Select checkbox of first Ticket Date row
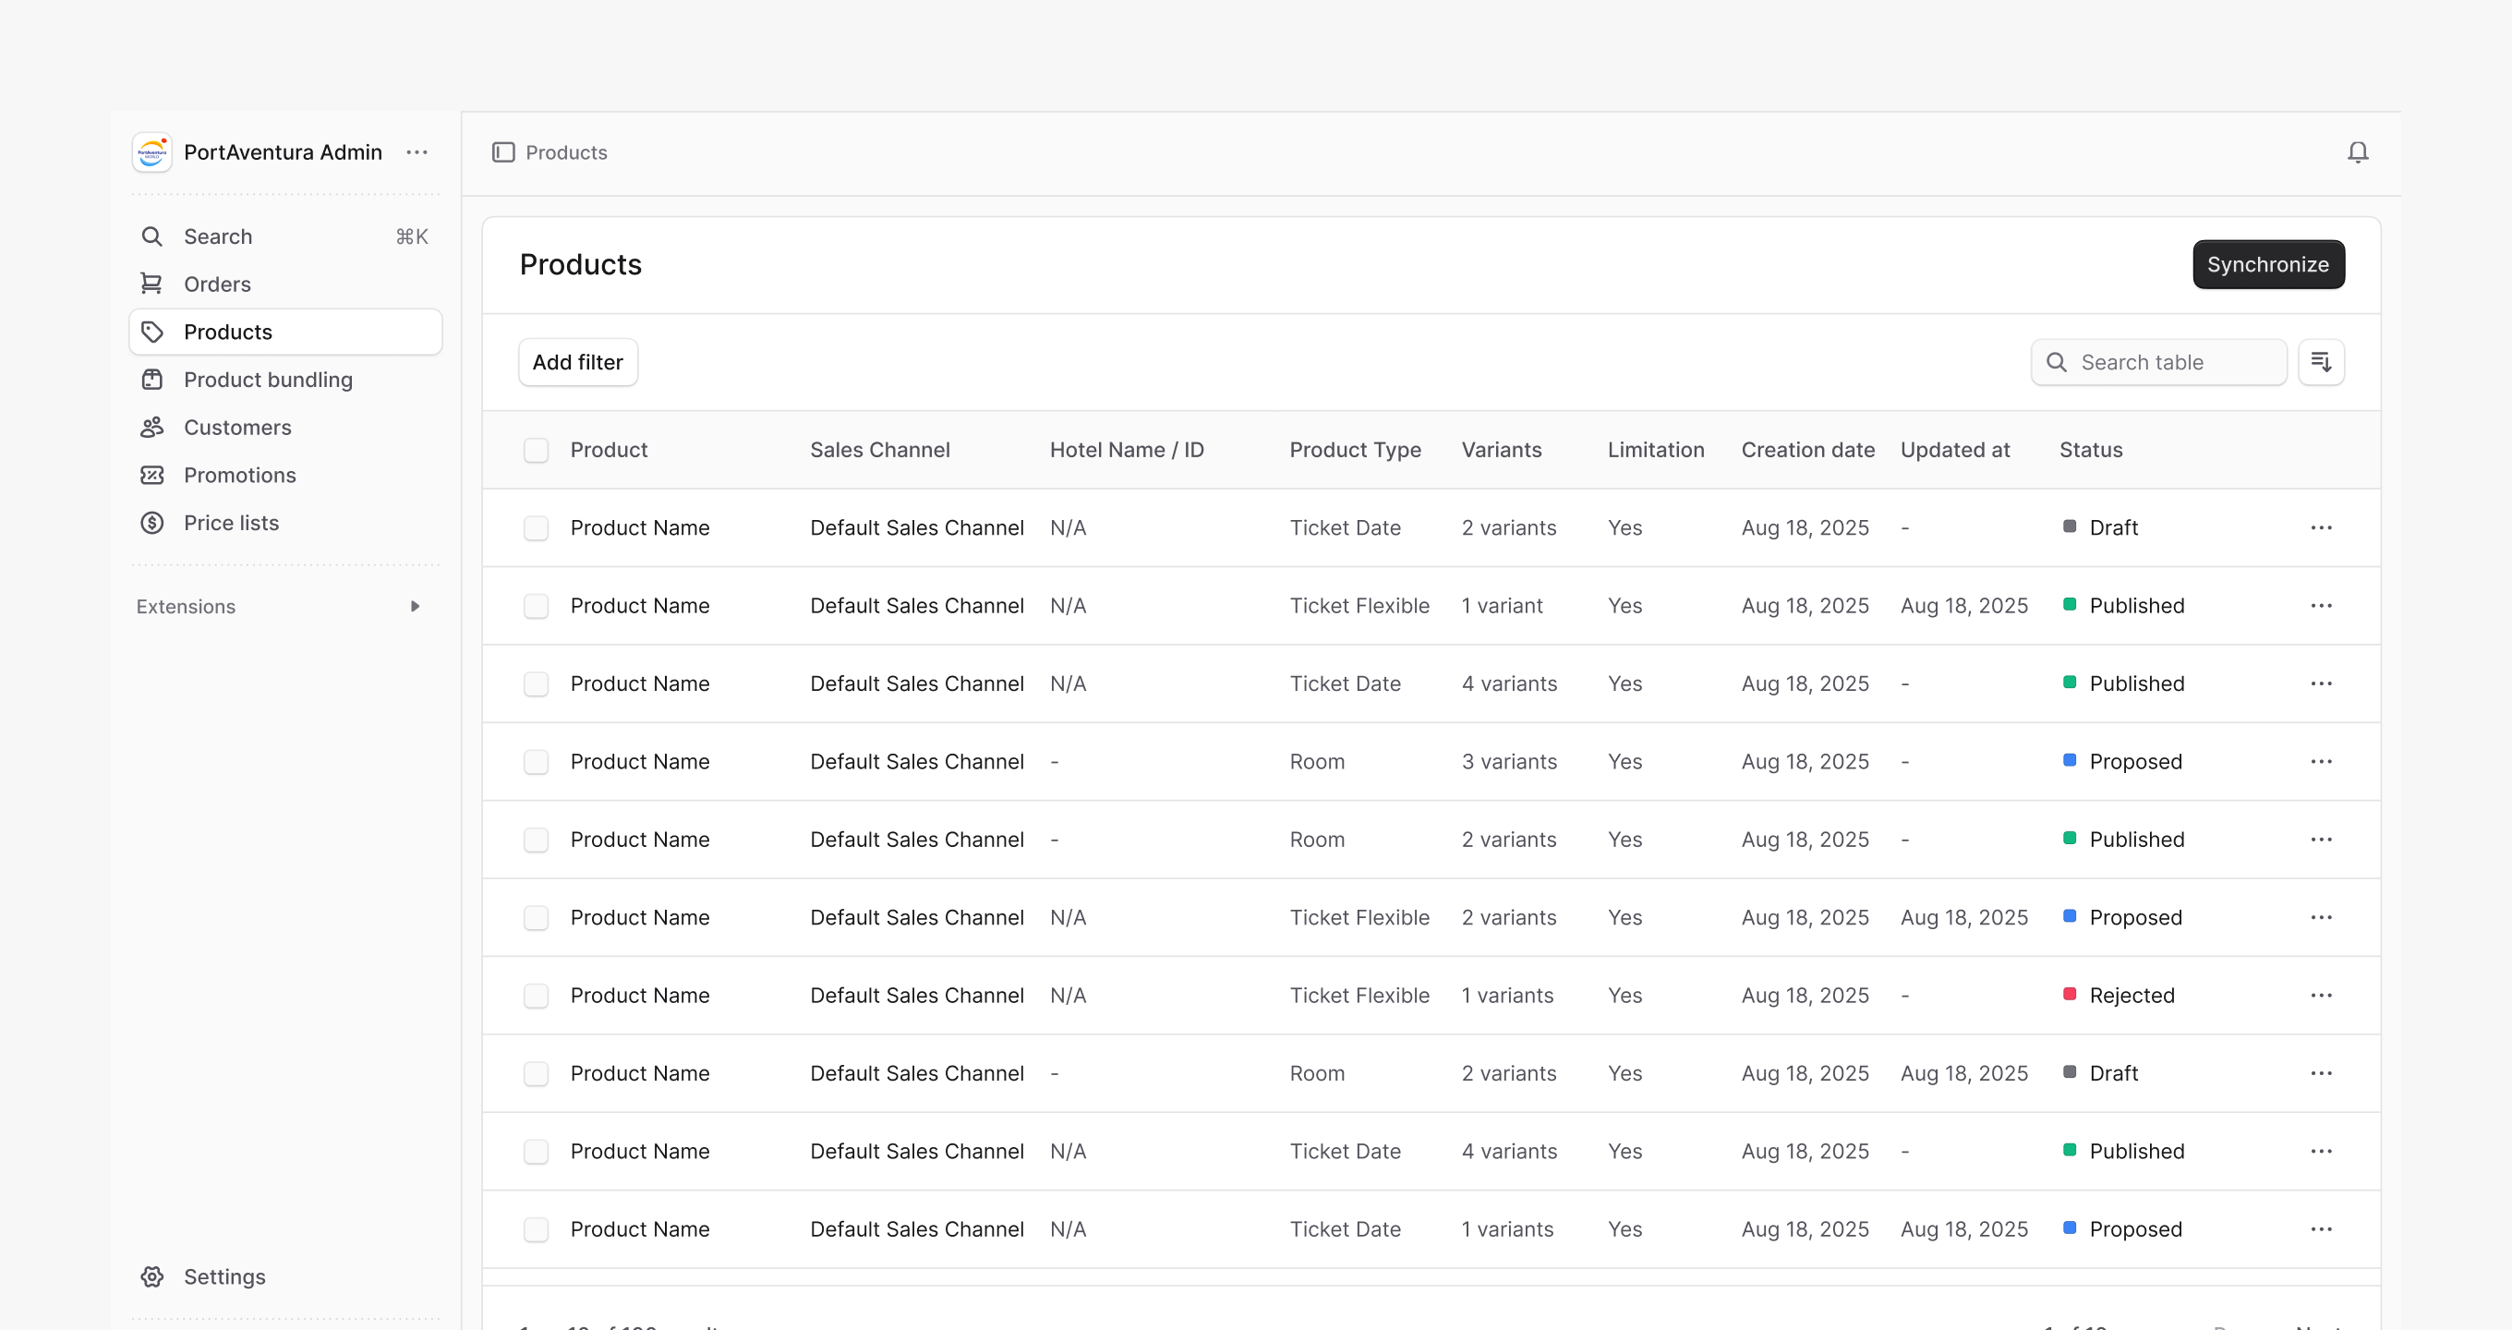Screen dimensions: 2512x1330 tap(536, 527)
